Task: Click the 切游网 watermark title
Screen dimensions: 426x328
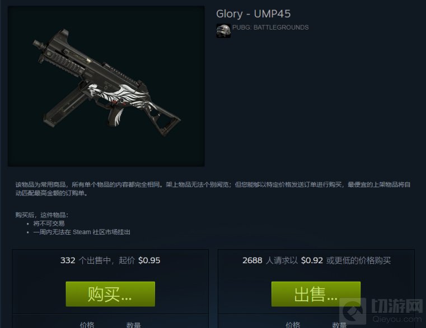Action: pyautogui.click(x=397, y=306)
